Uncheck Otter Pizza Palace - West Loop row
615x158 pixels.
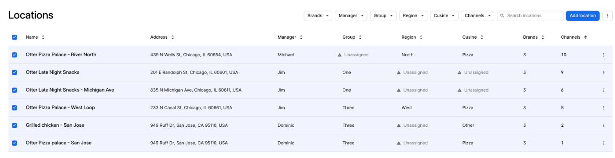coord(15,108)
